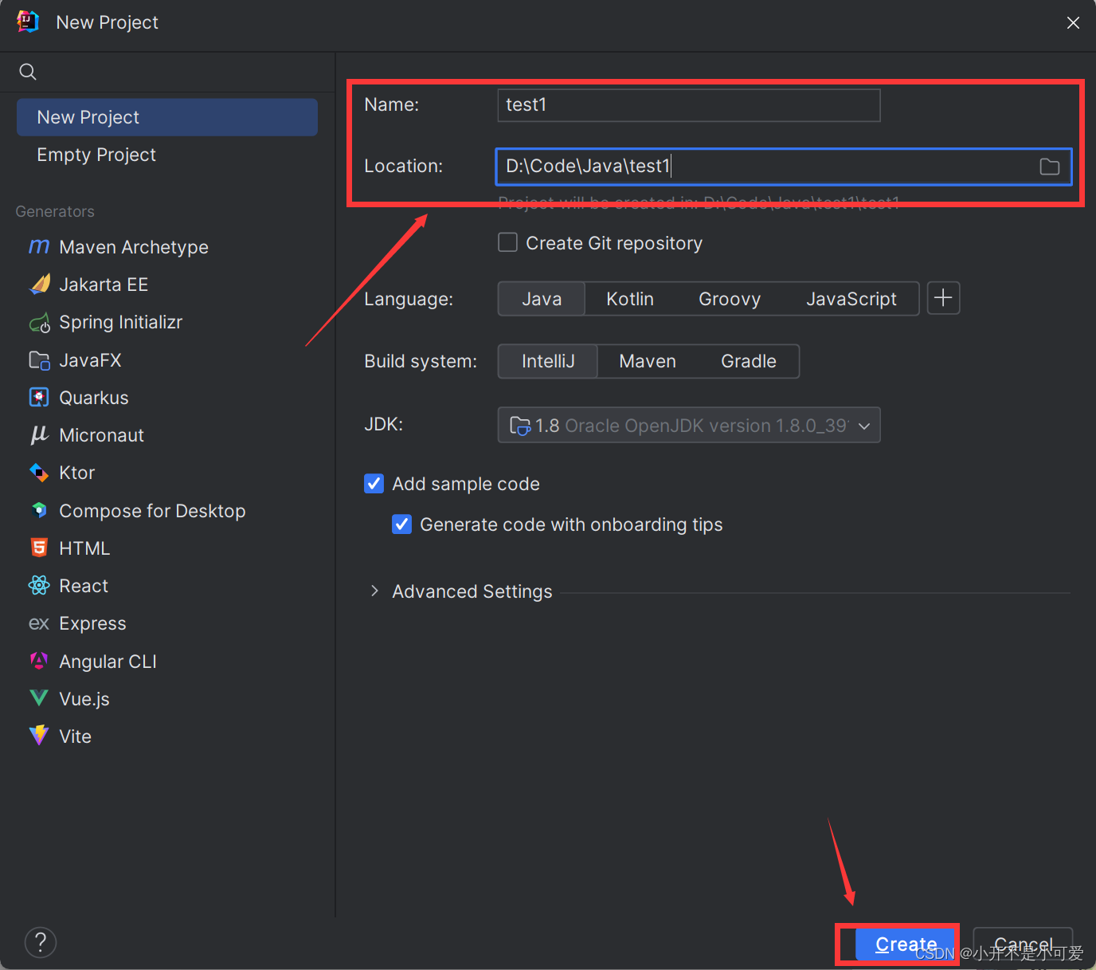Click the Vue.js generator label
The width and height of the screenshot is (1096, 970).
point(84,699)
